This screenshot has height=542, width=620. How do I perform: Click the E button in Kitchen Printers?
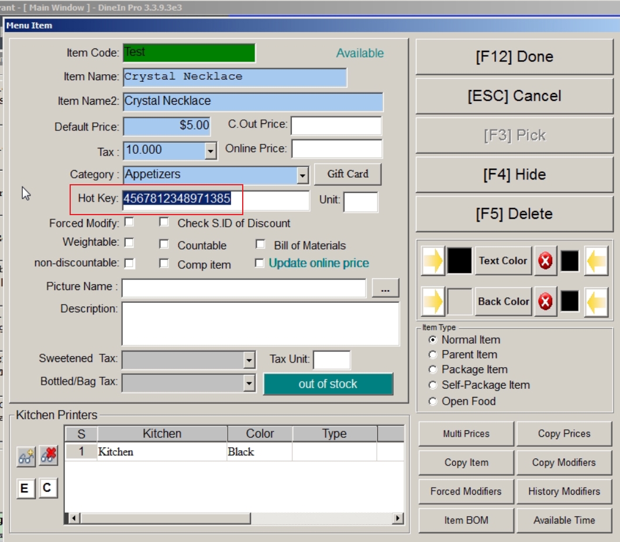tap(25, 488)
